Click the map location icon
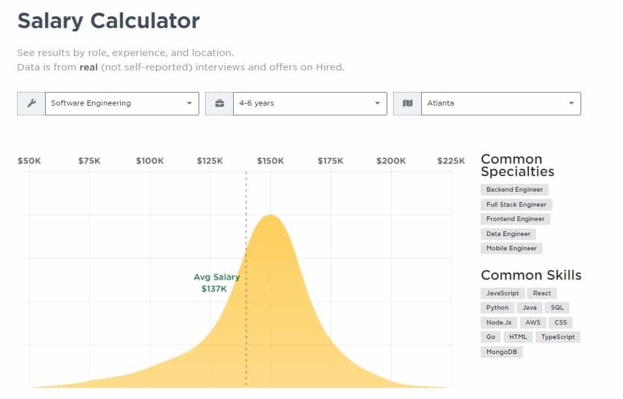The width and height of the screenshot is (623, 399). 407,104
